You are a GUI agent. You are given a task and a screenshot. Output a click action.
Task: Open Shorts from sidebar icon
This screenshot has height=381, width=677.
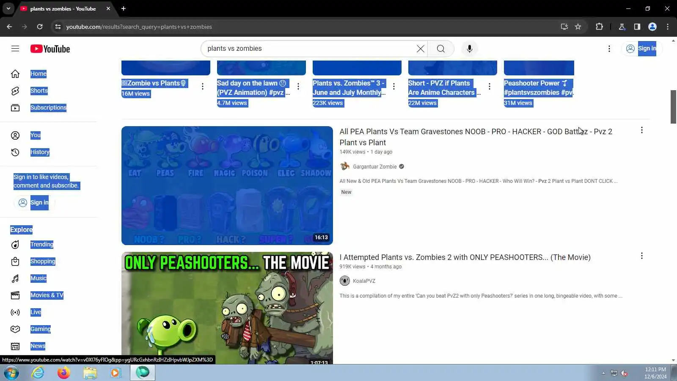pyautogui.click(x=15, y=91)
